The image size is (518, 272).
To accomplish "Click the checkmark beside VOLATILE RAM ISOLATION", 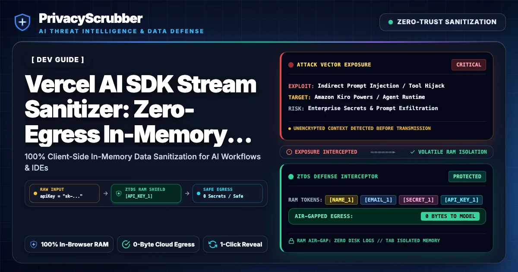I will (413, 152).
